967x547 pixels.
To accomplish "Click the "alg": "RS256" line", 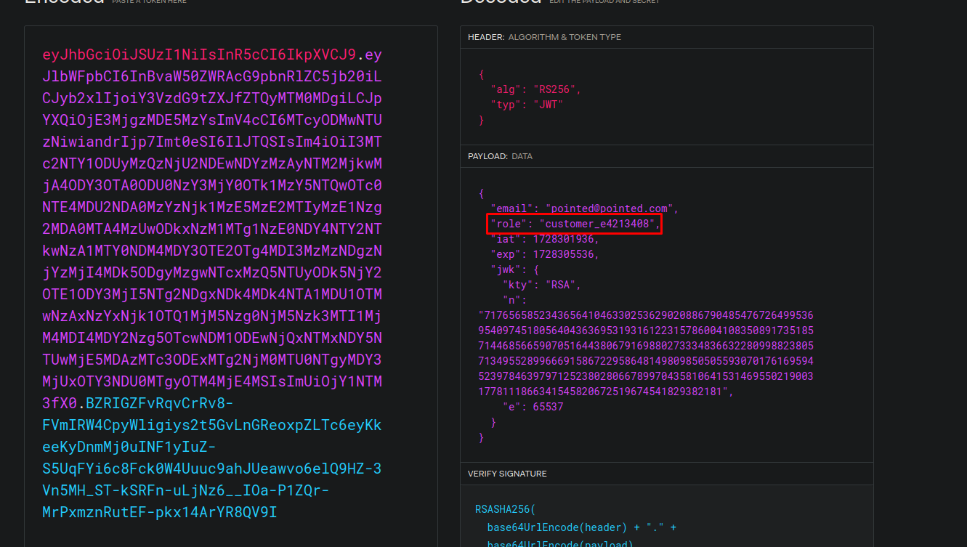I will pos(536,89).
